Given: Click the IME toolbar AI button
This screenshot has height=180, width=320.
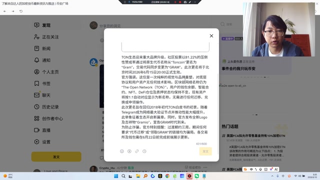Looking at the screenshot, I should pos(276,169).
